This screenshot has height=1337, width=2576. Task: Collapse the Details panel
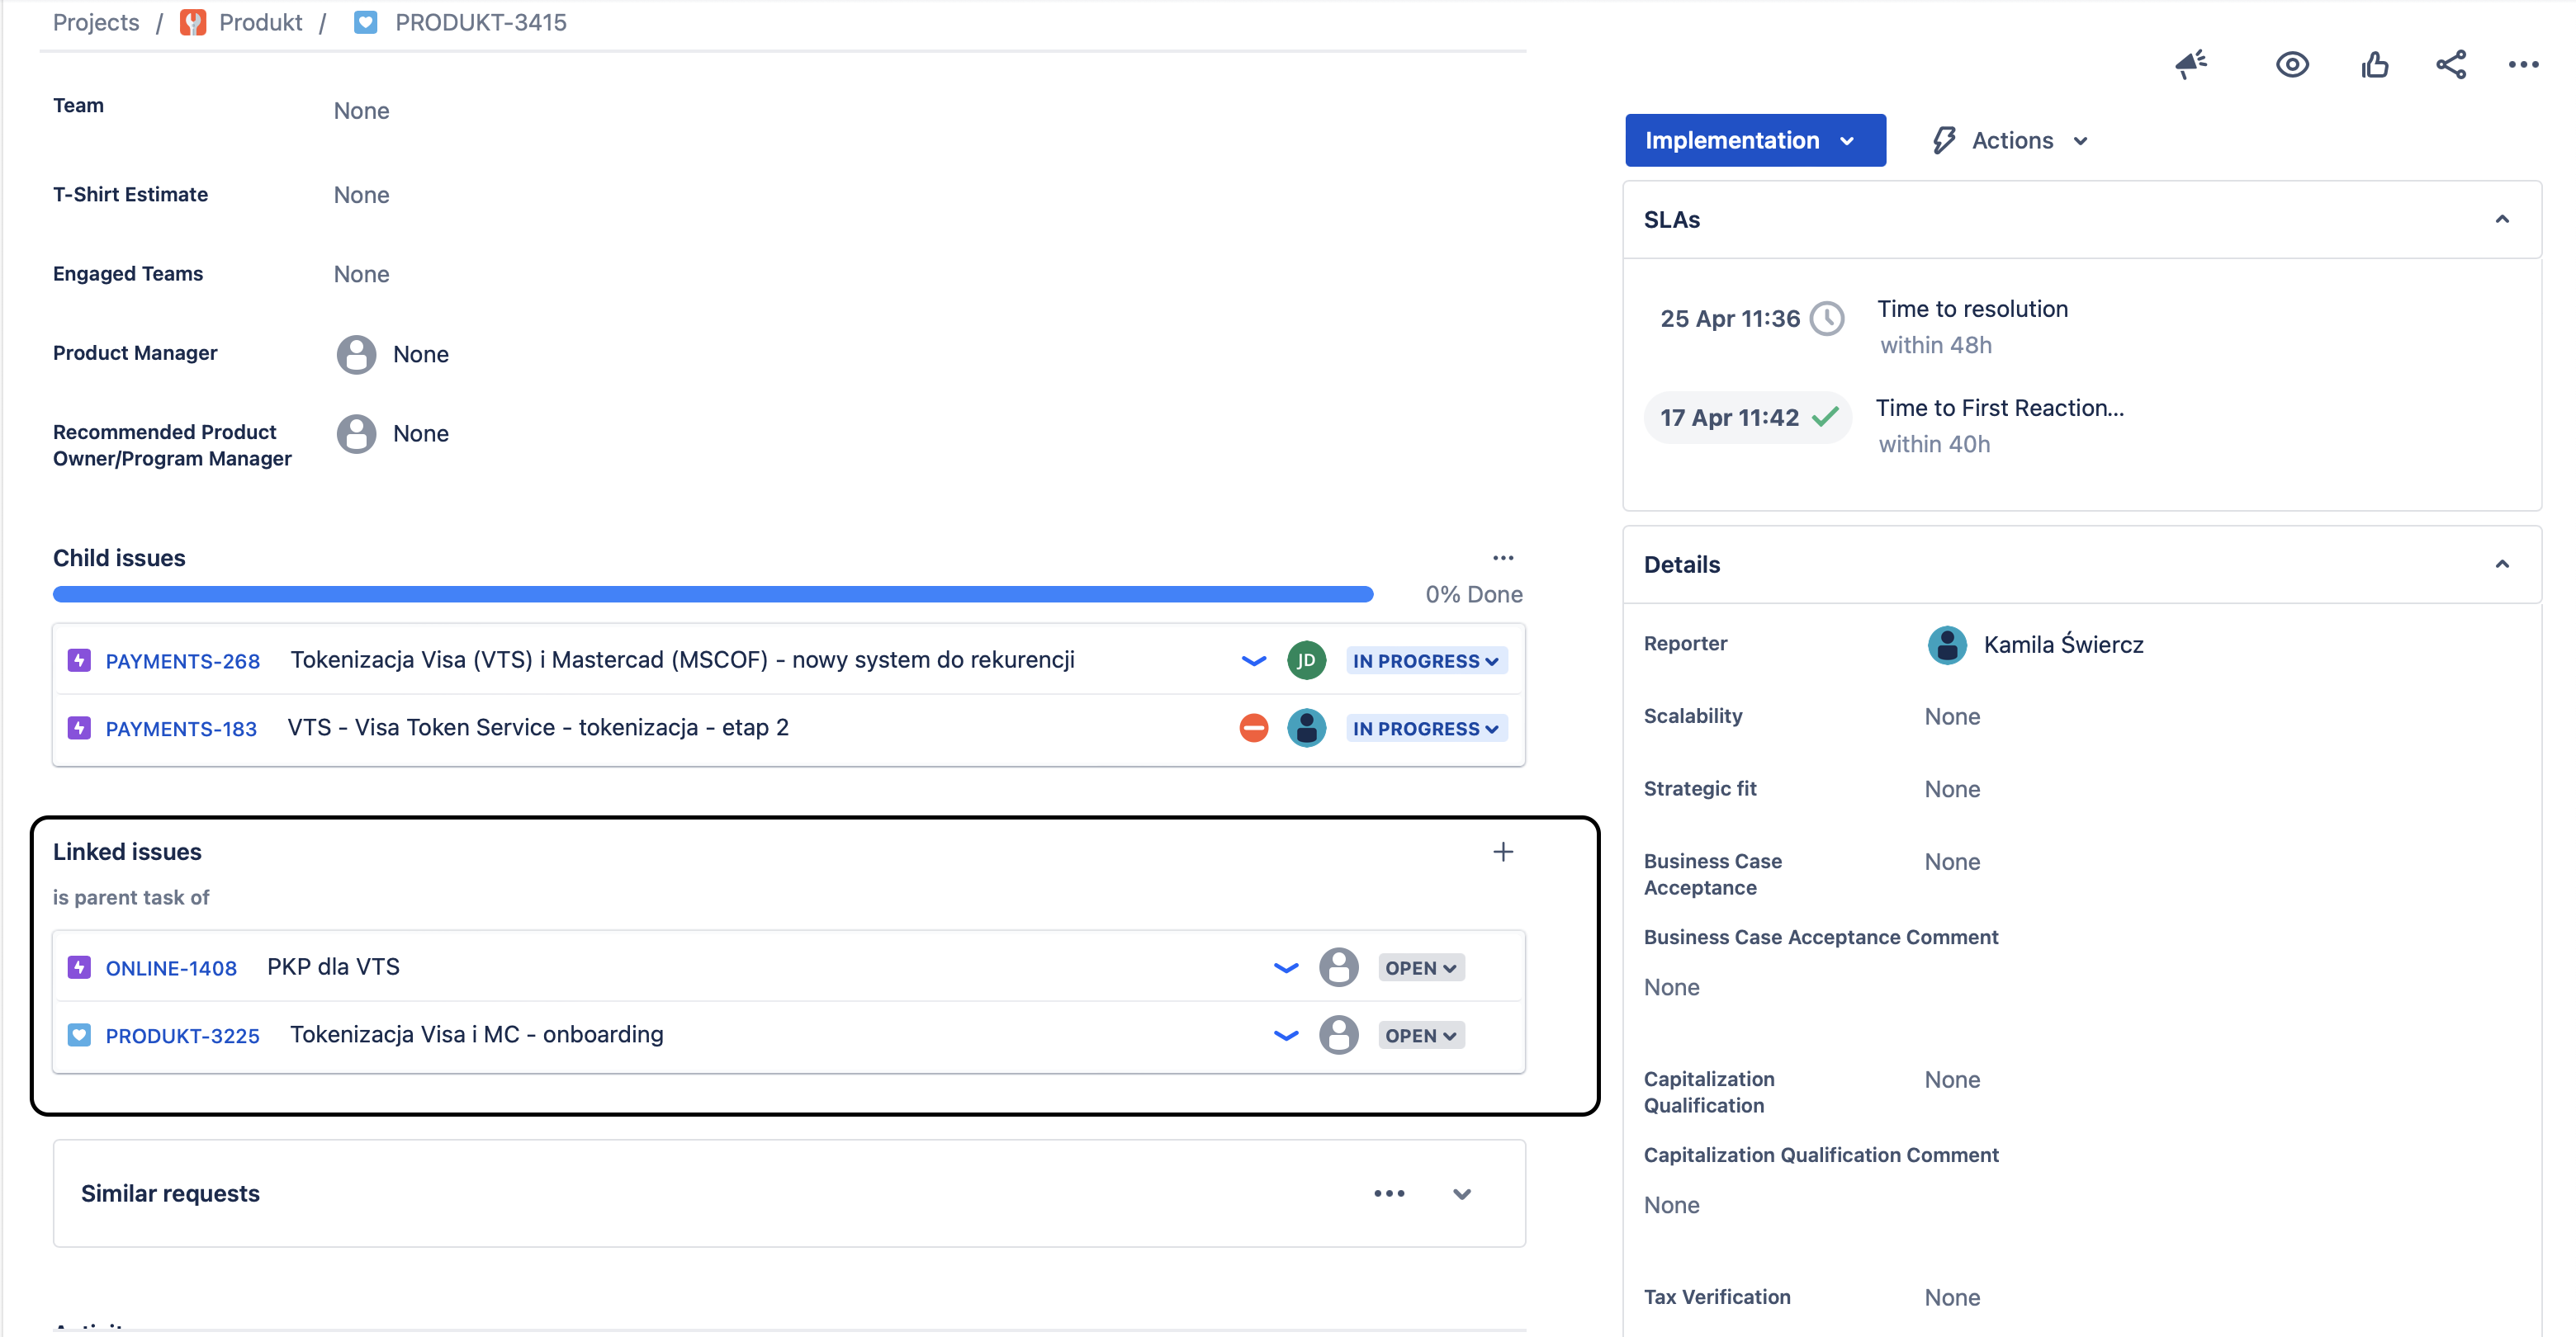(2502, 565)
